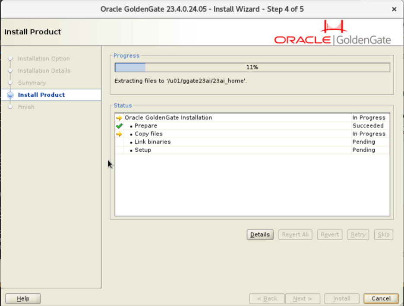Select the Prepare status row
404x306 pixels.
252,126
